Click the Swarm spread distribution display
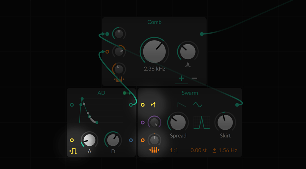 pos(202,122)
